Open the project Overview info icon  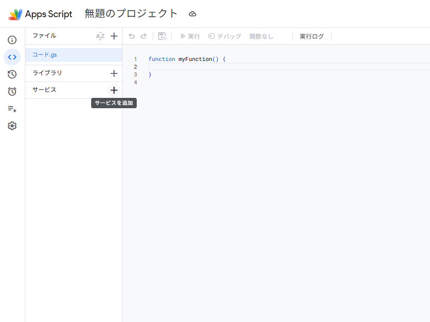click(12, 40)
